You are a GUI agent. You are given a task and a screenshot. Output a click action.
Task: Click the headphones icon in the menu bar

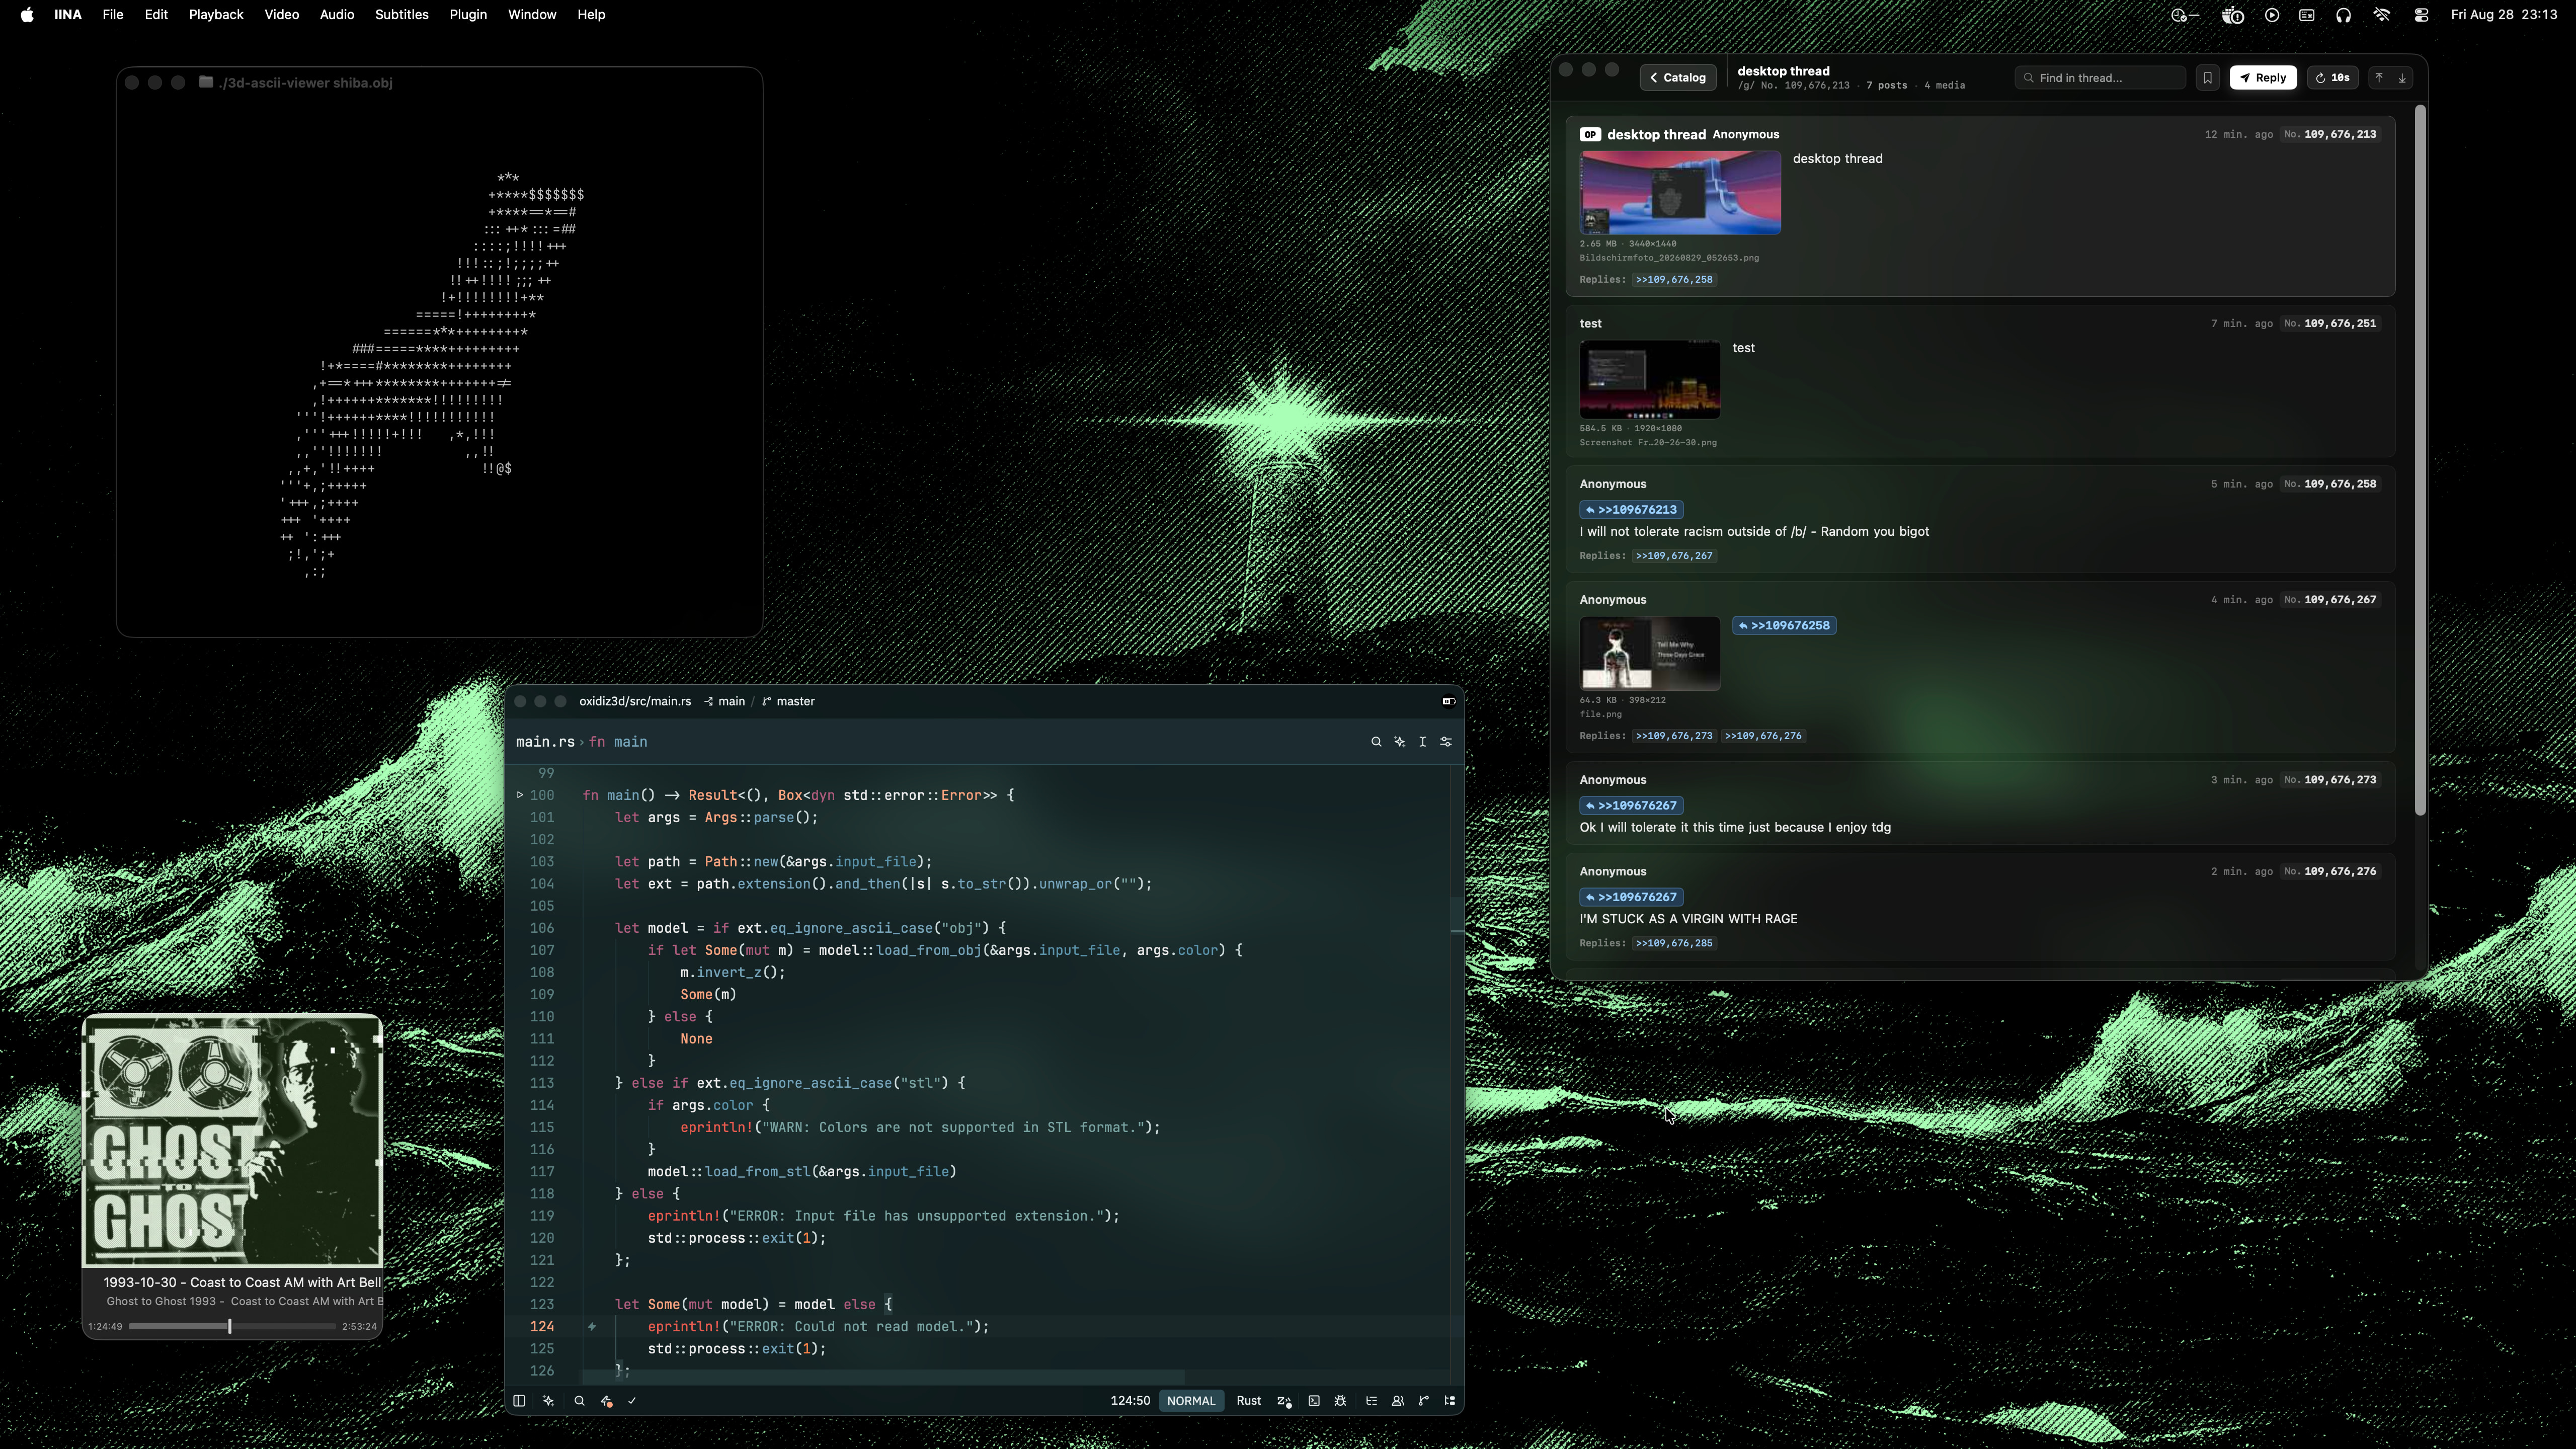2344,15
